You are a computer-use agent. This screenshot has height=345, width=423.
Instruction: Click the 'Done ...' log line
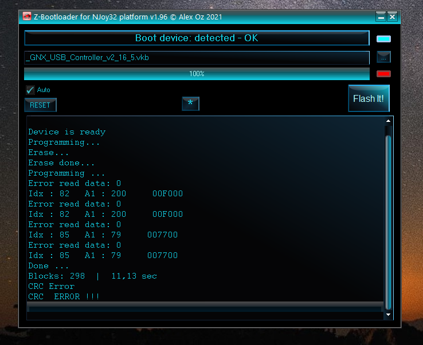(x=49, y=266)
